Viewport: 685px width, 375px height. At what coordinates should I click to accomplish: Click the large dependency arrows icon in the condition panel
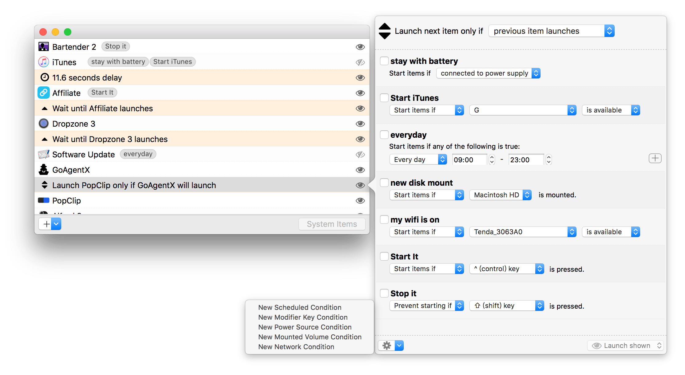[x=385, y=31]
